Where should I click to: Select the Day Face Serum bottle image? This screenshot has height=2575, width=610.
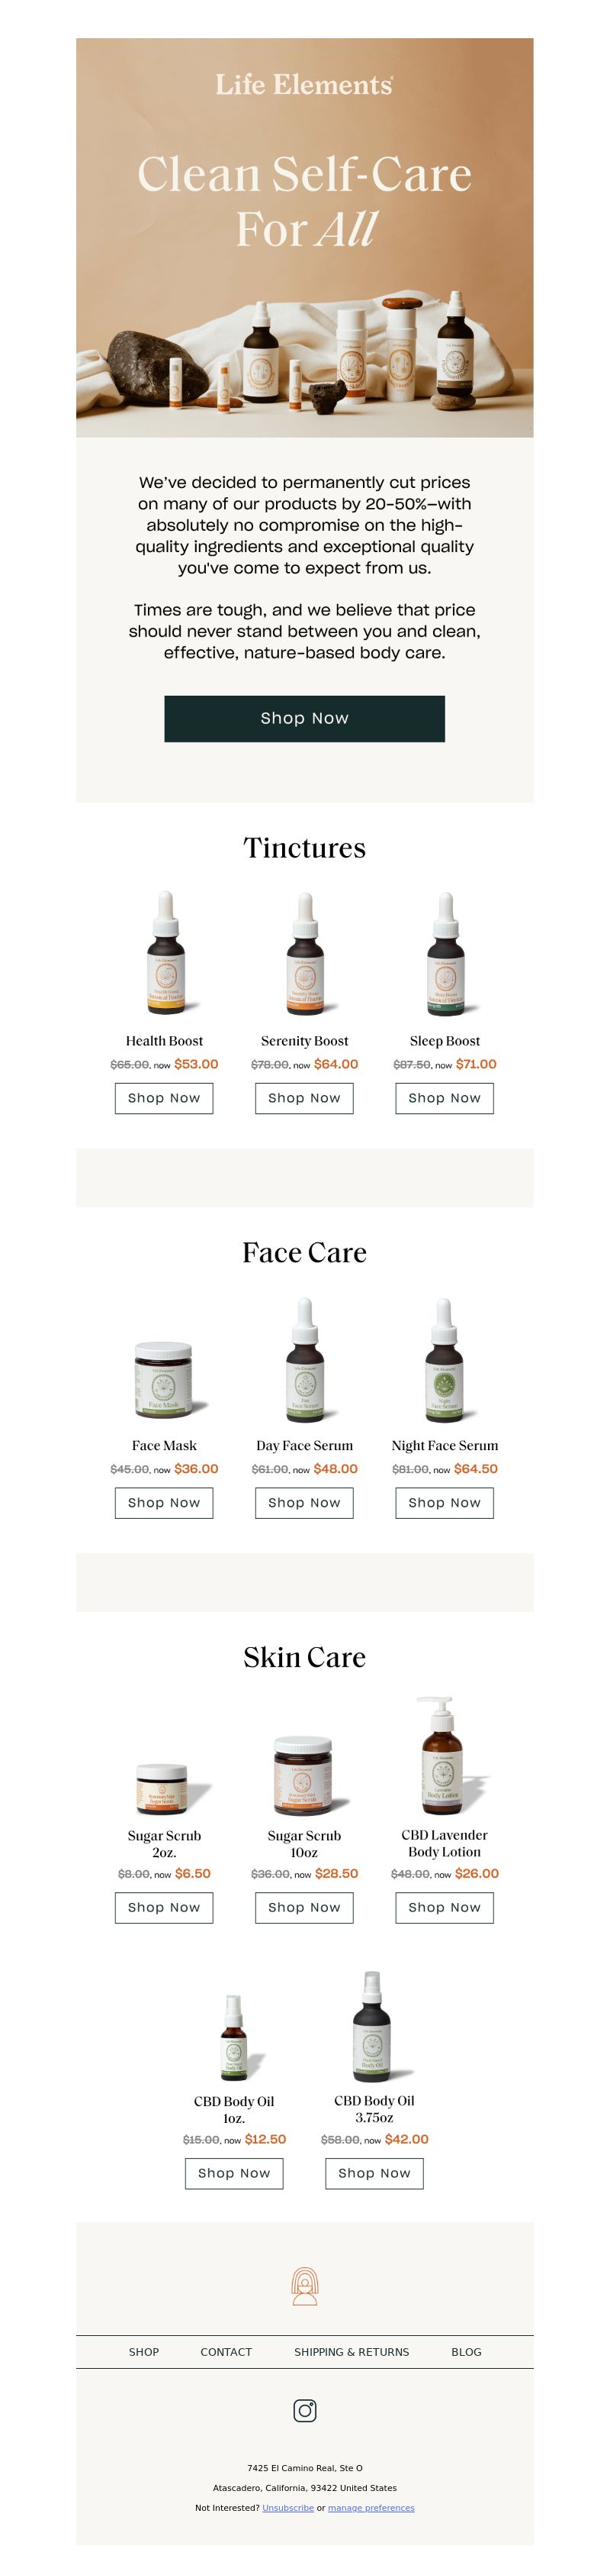[x=304, y=1359]
